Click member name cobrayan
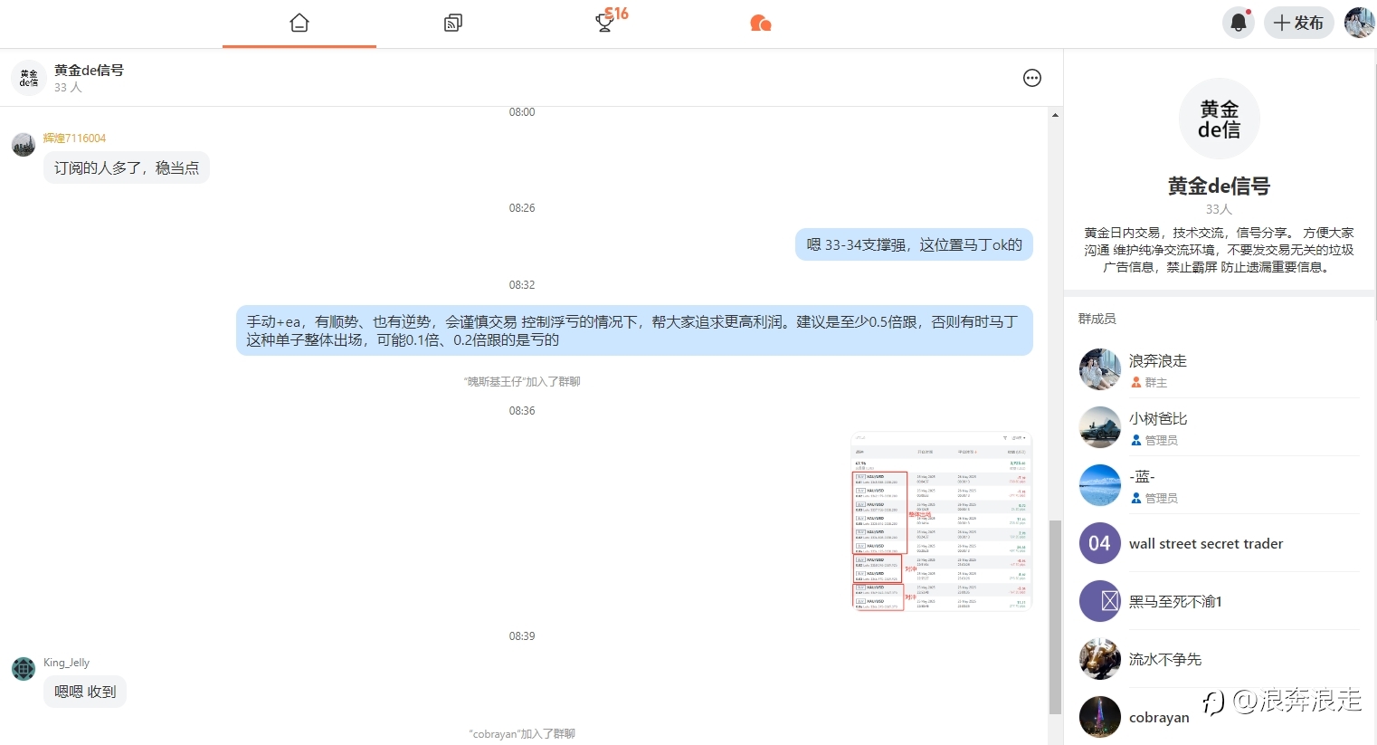The image size is (1377, 745). tap(1159, 717)
